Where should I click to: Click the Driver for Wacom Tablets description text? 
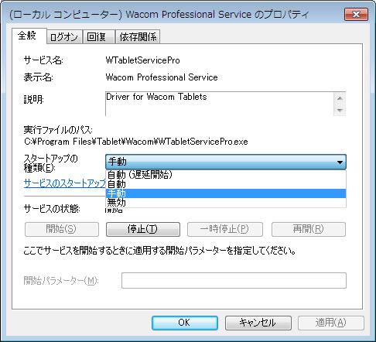(x=156, y=97)
